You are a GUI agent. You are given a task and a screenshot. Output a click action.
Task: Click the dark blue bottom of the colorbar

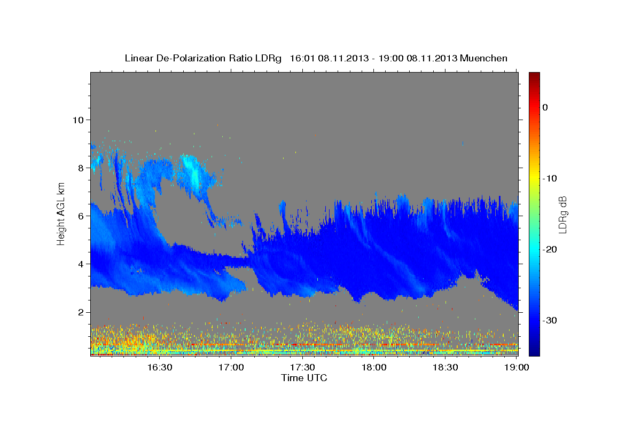[x=534, y=350]
